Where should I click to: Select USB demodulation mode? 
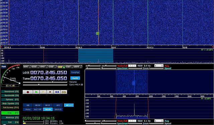point(61,67)
